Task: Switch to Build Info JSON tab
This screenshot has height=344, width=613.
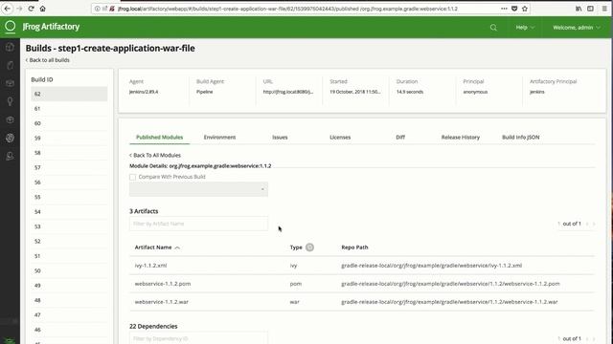Action: tap(521, 138)
